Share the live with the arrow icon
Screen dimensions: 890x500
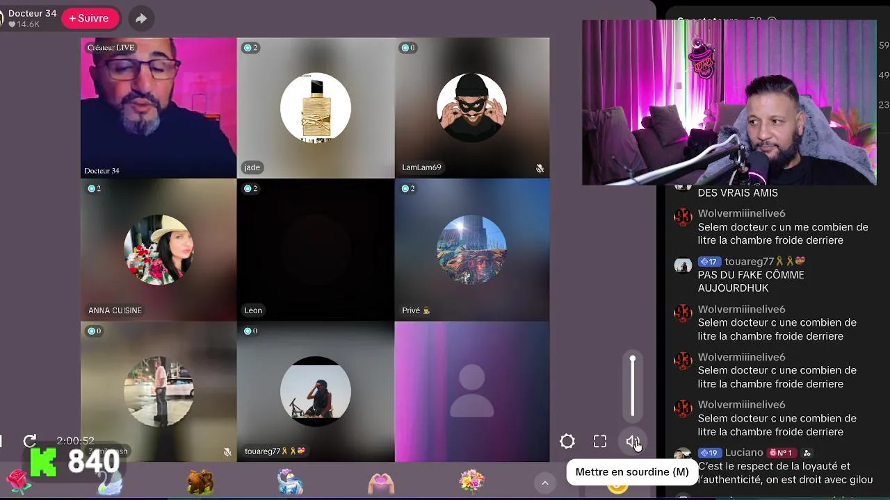tap(141, 19)
